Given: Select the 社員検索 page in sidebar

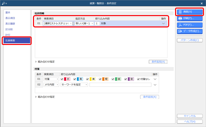Looking at the screenshot, I should [x=17, y=41].
